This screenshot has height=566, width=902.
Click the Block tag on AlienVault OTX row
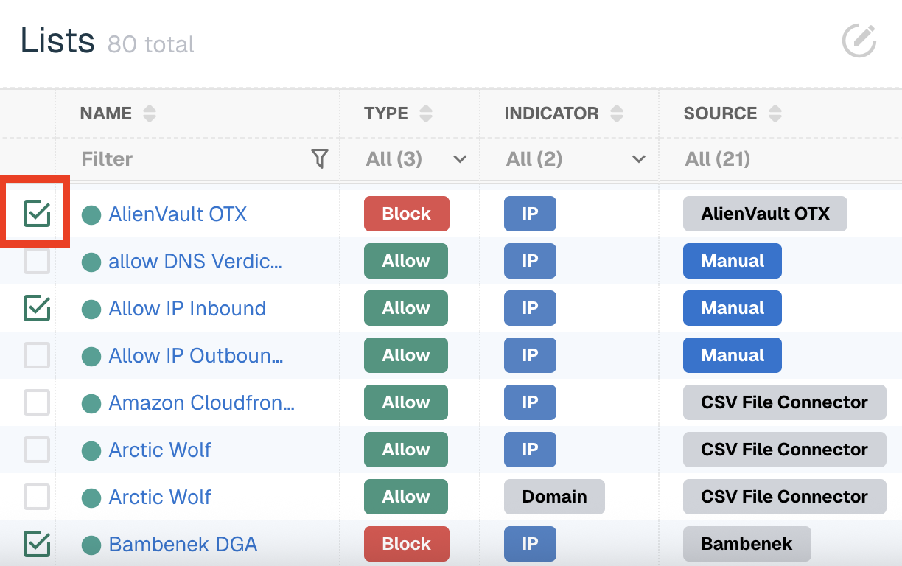pyautogui.click(x=406, y=214)
